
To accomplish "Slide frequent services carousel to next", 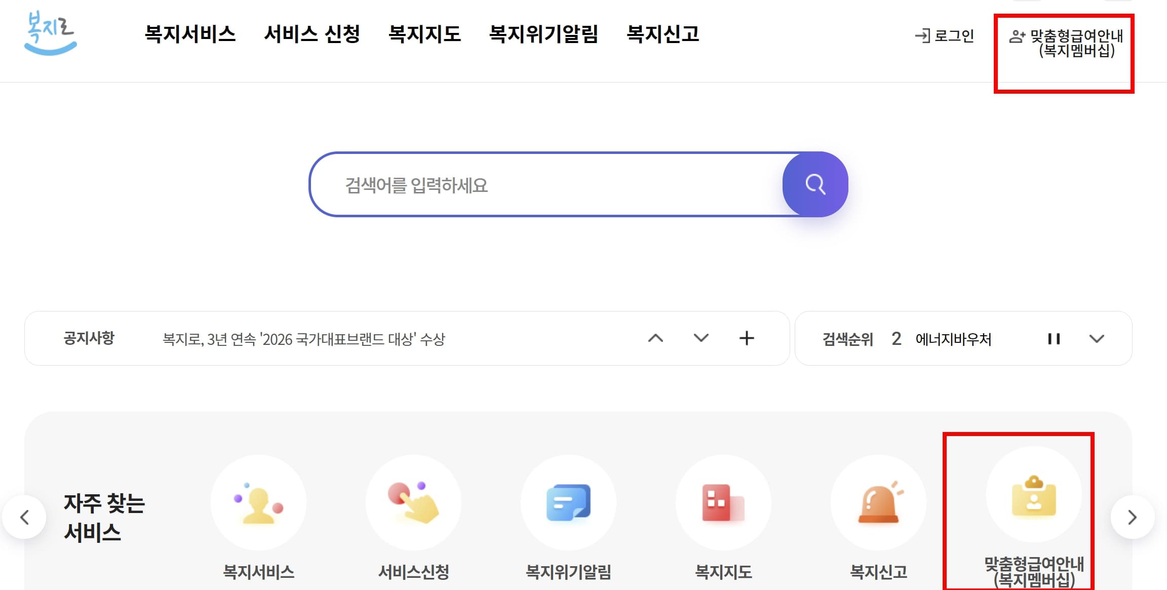I will 1133,517.
